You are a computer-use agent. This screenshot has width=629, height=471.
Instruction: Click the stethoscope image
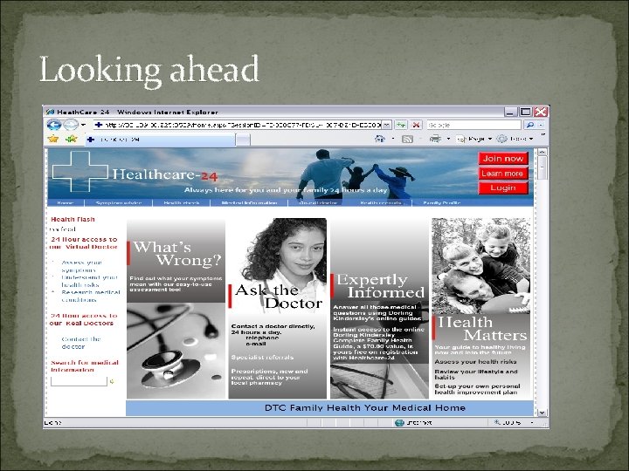coord(176,351)
